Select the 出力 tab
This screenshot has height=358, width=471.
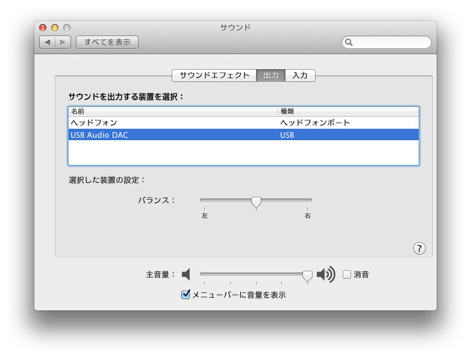pos(270,75)
